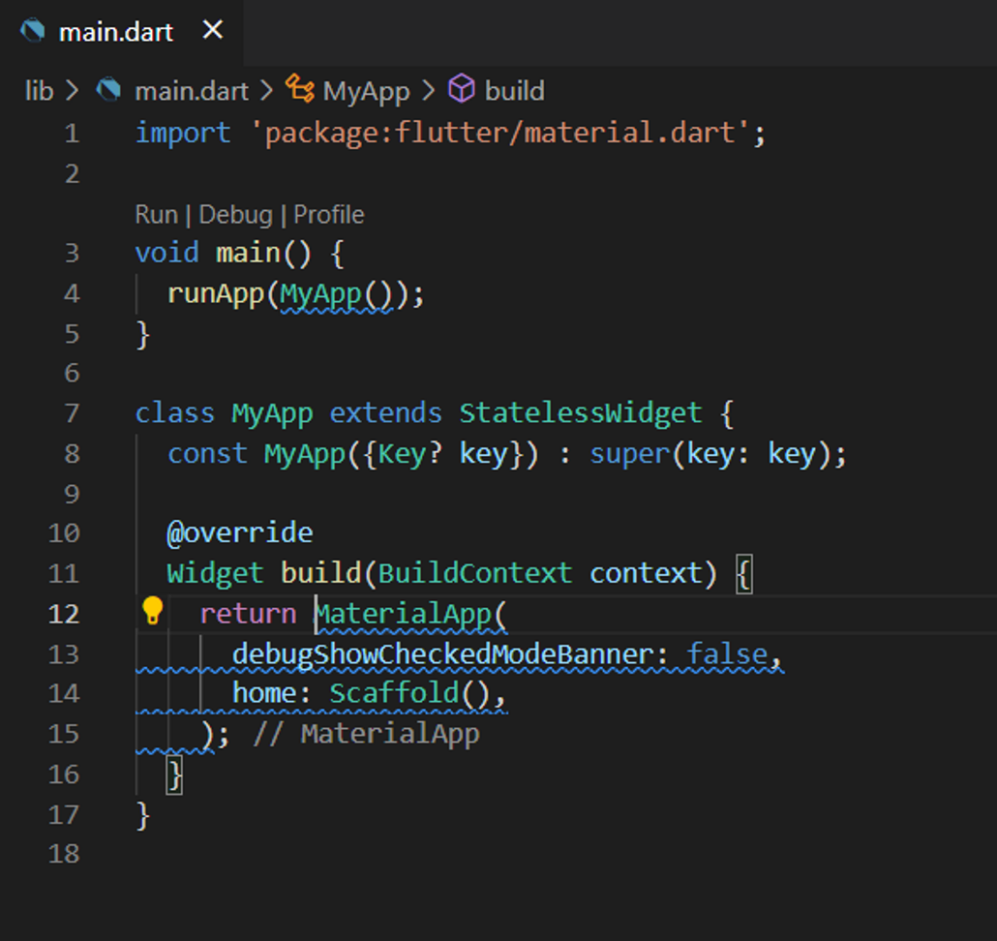
Task: Click 'StatelessWidget' on line 7
Action: click(581, 413)
